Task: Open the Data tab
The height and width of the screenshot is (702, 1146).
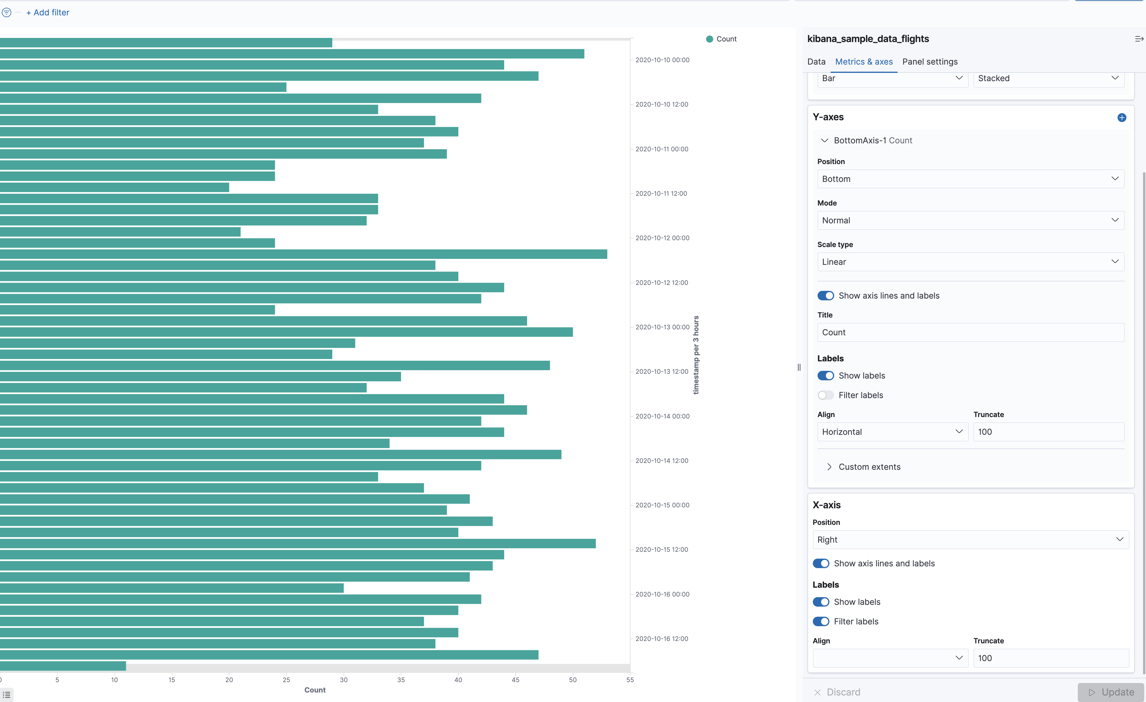Action: point(816,61)
